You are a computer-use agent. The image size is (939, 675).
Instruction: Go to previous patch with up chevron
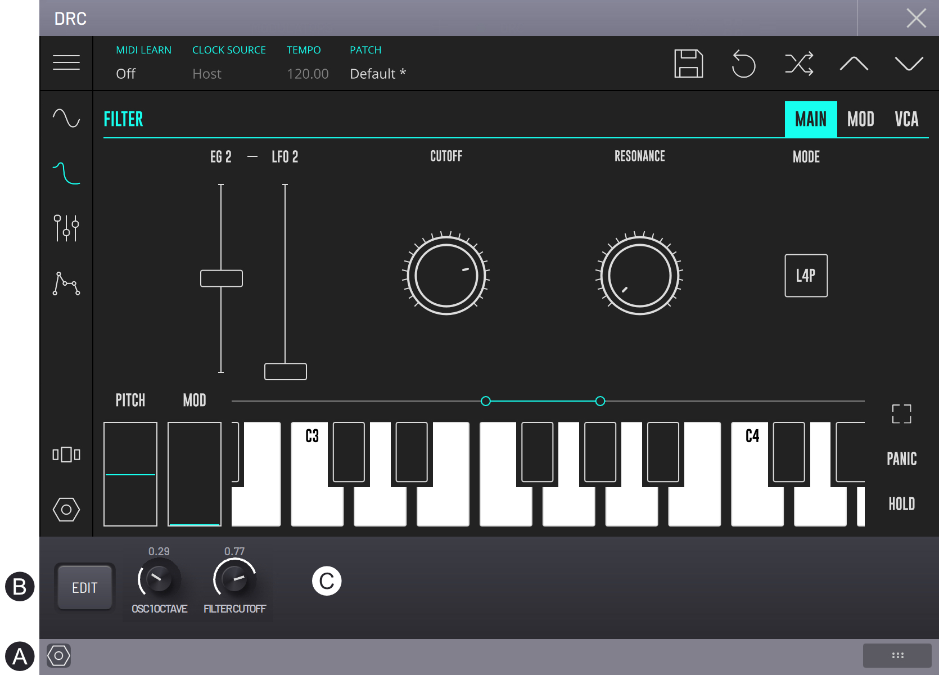coord(854,64)
